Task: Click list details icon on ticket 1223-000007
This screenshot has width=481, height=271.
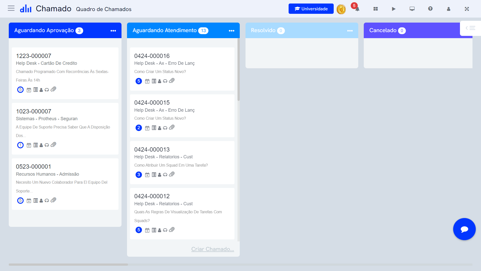Action: 36,90
